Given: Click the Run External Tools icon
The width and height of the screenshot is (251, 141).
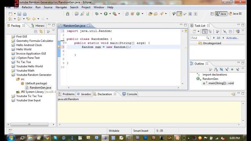Looking at the screenshot, I should tap(115, 14).
